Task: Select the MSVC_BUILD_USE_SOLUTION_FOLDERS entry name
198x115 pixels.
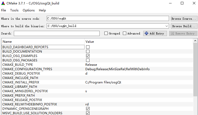Action: point(32,113)
